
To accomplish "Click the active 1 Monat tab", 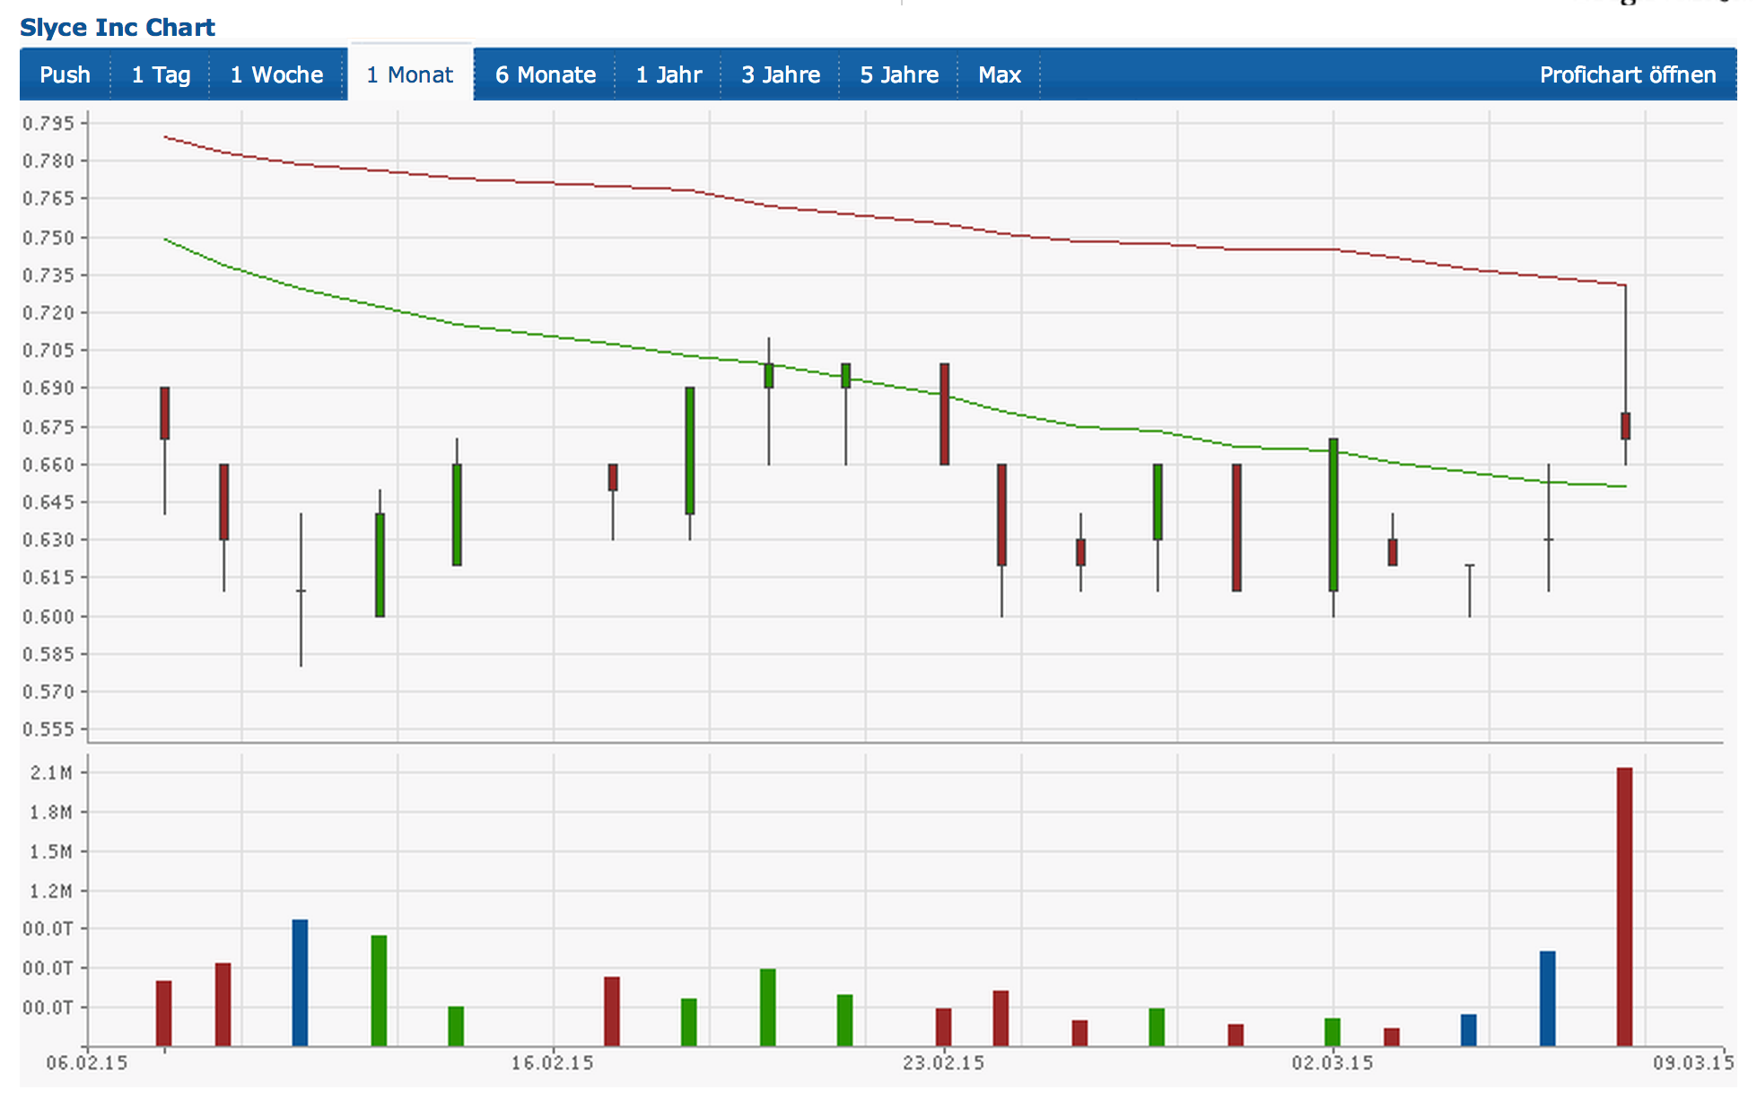I will coord(410,75).
